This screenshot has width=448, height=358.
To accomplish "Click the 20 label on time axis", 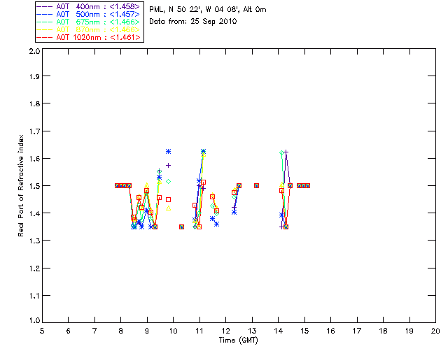I will click(435, 331).
